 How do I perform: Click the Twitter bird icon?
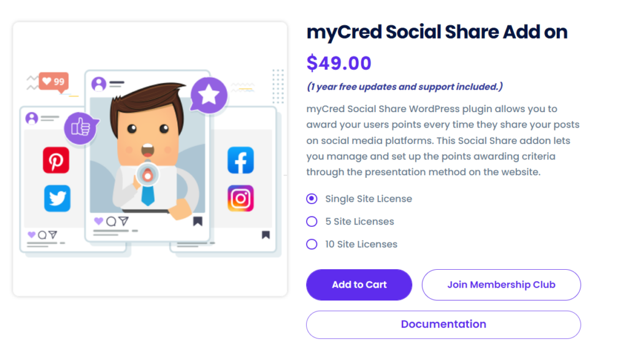[x=56, y=199]
